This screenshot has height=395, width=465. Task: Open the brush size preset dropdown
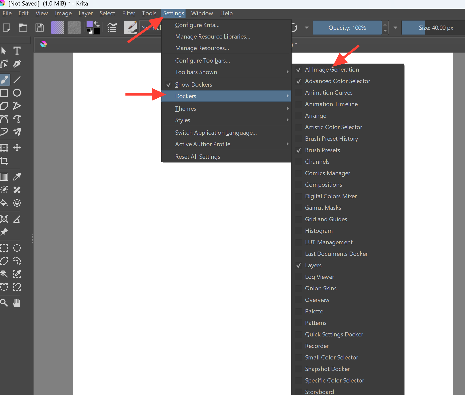[x=394, y=28]
